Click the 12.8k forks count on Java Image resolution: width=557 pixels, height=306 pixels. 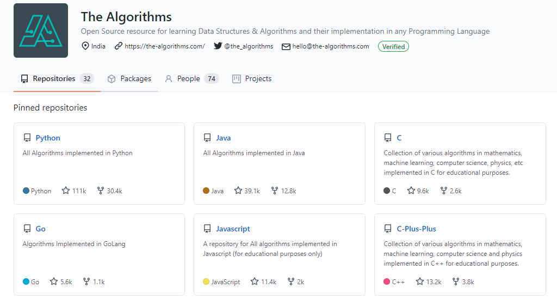(x=288, y=191)
